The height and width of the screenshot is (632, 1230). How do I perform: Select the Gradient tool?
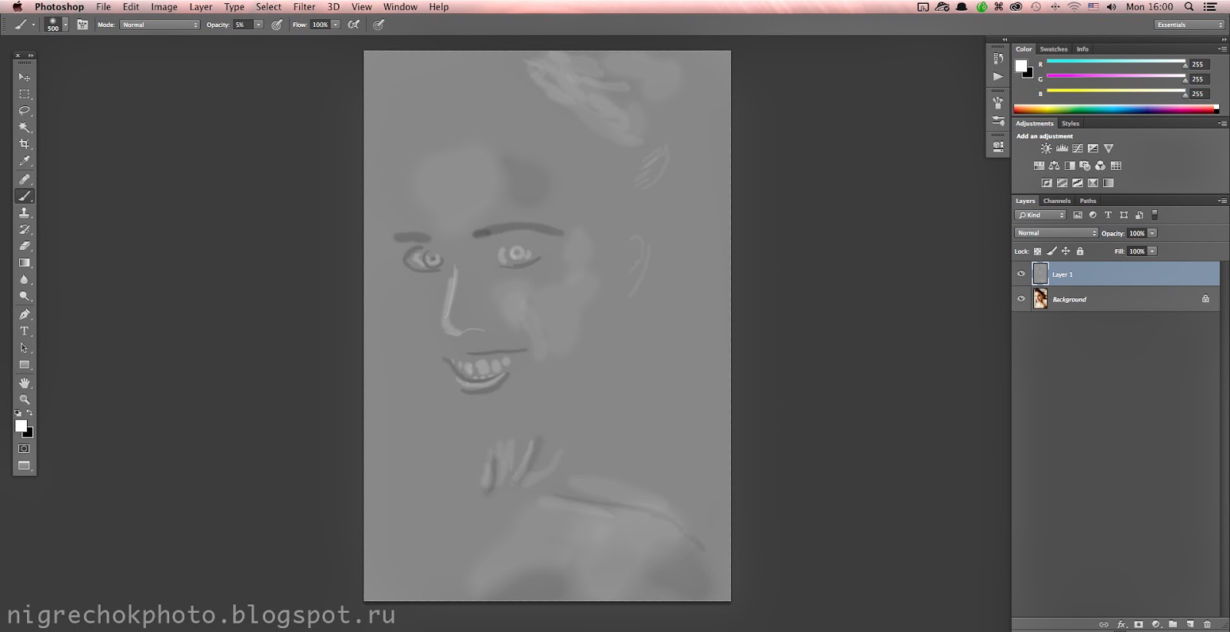point(25,263)
